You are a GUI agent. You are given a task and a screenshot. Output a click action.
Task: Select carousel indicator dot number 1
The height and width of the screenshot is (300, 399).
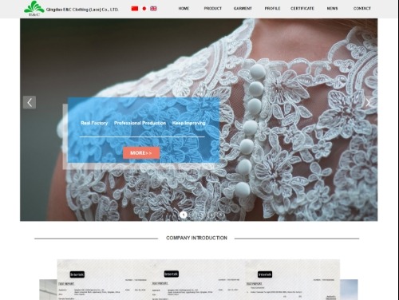(184, 215)
